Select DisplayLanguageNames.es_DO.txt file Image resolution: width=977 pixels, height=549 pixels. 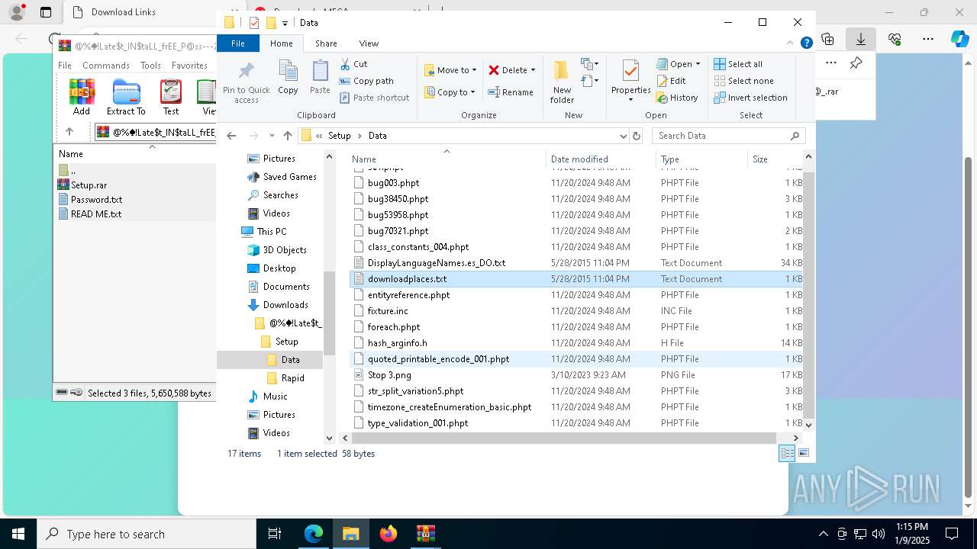(437, 263)
